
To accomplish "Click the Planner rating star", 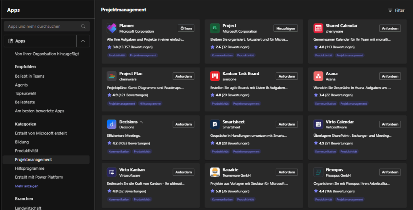I will tap(109, 47).
